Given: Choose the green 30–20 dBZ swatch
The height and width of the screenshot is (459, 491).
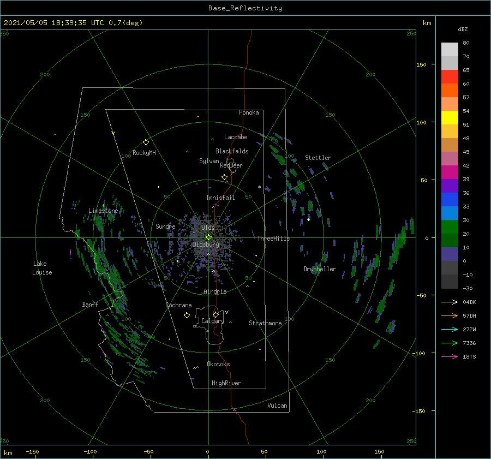Looking at the screenshot, I should [x=450, y=227].
